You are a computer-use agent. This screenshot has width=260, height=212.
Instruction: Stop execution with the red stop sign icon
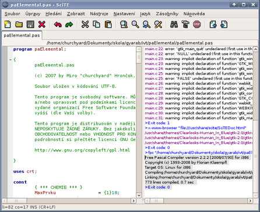coord(196,24)
